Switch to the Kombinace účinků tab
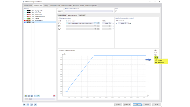Viewport: 190px width, 107px height. pyautogui.click(x=66, y=6)
